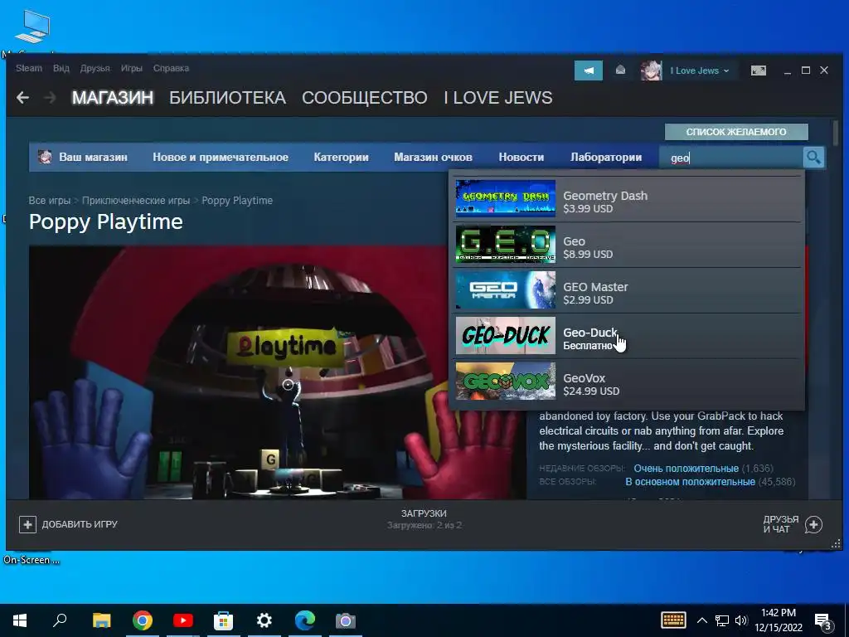Open the Ваш магазин dropdown
Image resolution: width=849 pixels, height=637 pixels.
point(93,157)
